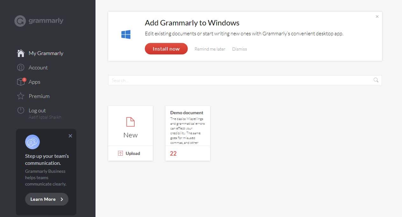The height and width of the screenshot is (217, 402).
Task: Click the Install now button
Action: [166, 49]
